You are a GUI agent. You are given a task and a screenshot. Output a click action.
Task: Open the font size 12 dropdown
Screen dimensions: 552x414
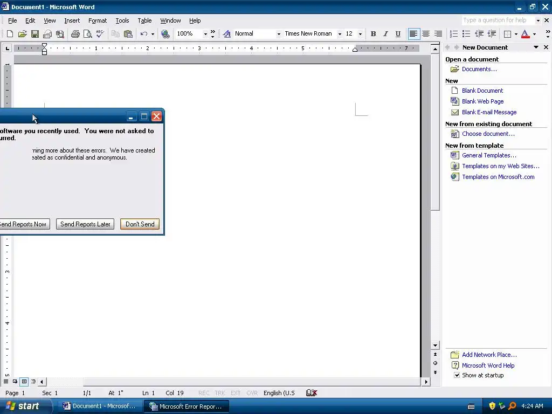(x=360, y=34)
